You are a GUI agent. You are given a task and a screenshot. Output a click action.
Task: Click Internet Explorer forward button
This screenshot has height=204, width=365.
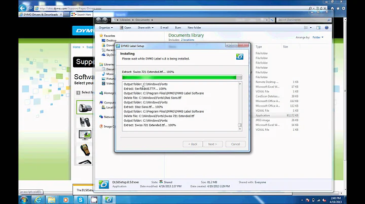pyautogui.click(x=30, y=9)
